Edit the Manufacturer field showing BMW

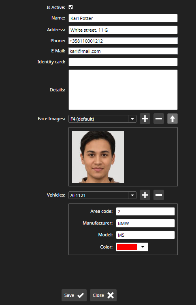coord(145,223)
